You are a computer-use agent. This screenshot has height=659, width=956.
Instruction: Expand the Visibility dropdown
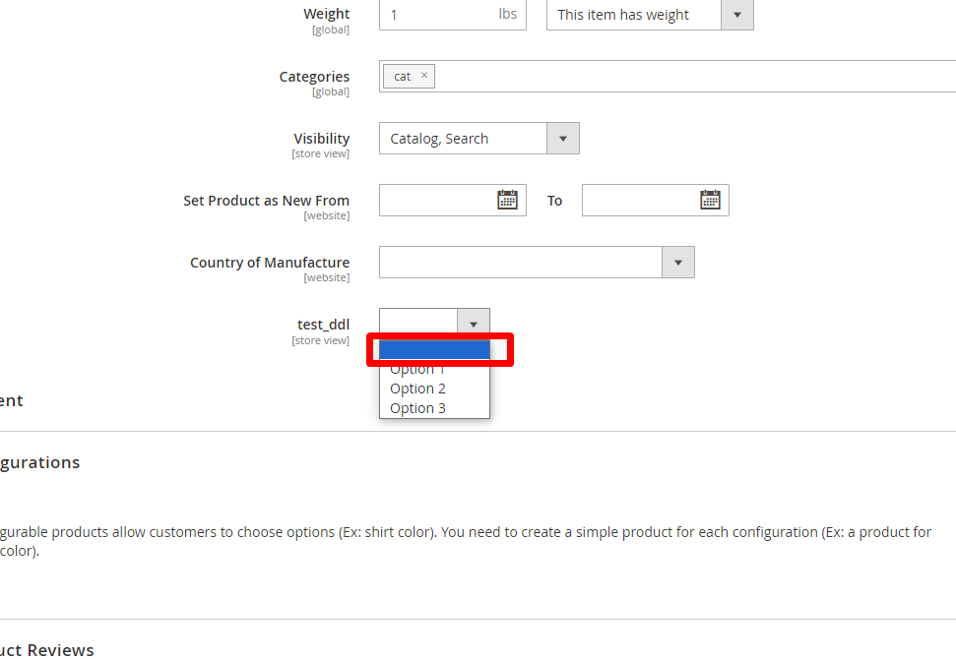(x=563, y=139)
